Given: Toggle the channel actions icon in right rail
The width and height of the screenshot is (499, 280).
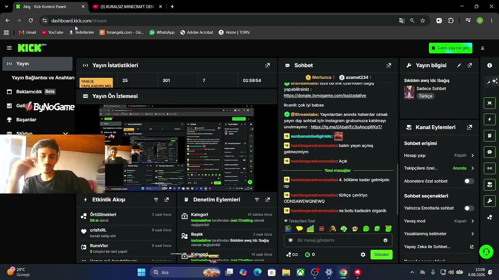Looking at the screenshot, I should (490, 185).
